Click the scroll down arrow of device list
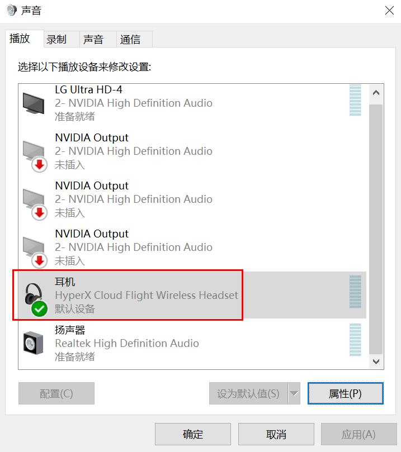Screen dimensions: 401x452 (376, 361)
